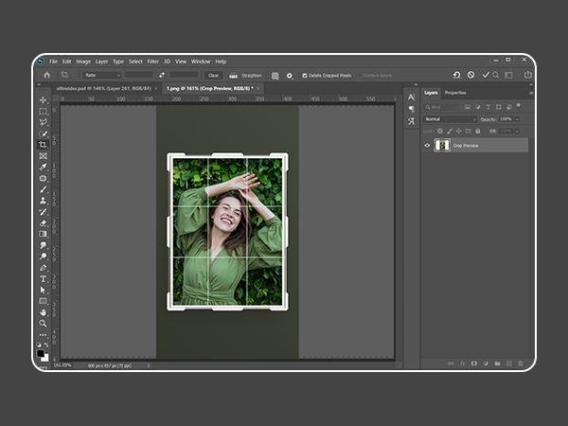Screen dimensions: 568x426
Task: Open the Normal blend mode dropdown
Action: pyautogui.click(x=450, y=119)
